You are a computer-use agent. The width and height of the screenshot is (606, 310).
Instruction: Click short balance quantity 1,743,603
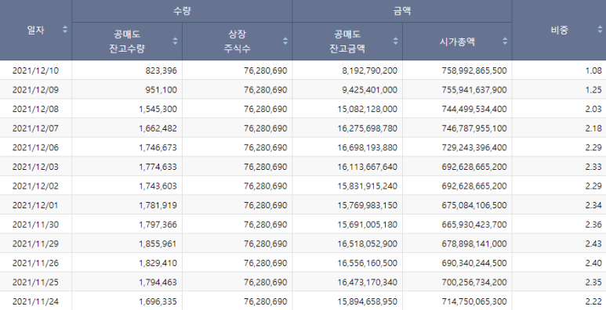tap(158, 186)
